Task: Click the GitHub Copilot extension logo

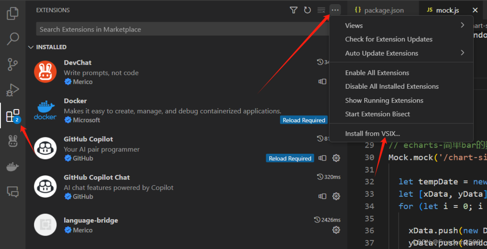Action: click(x=45, y=148)
